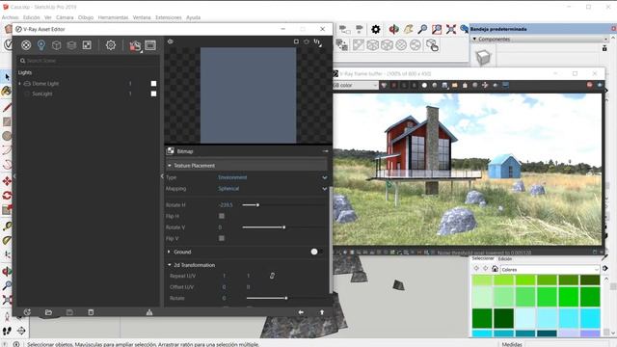
Task: Toggle the Ground switch
Action: coord(317,252)
